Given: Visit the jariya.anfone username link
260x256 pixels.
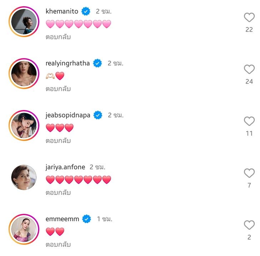Looking at the screenshot, I should pyautogui.click(x=65, y=167).
